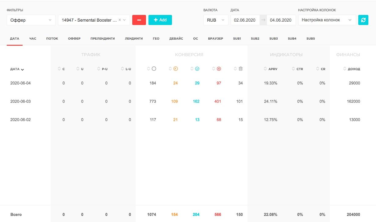The image size is (376, 222).
Task: Sort by trash icon column
Action: pos(238,69)
